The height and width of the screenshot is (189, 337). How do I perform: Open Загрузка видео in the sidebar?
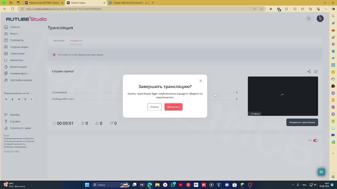click(19, 47)
